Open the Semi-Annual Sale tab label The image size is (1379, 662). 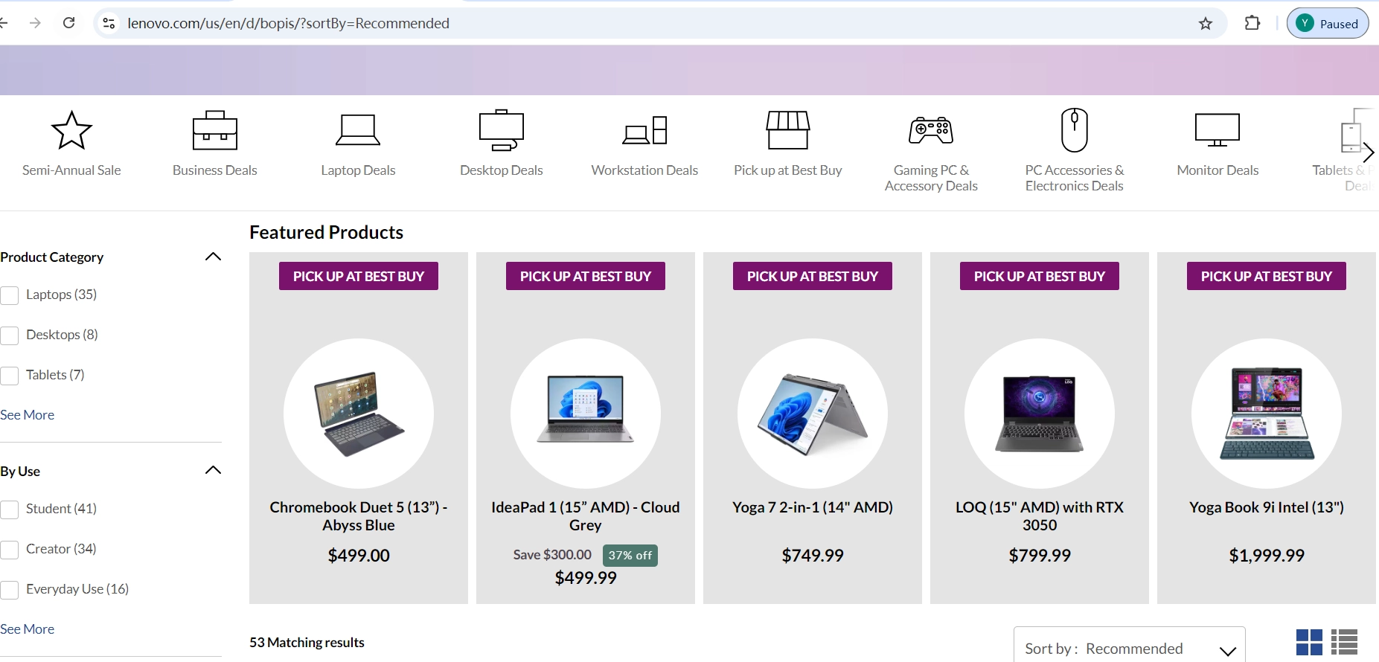(x=71, y=170)
